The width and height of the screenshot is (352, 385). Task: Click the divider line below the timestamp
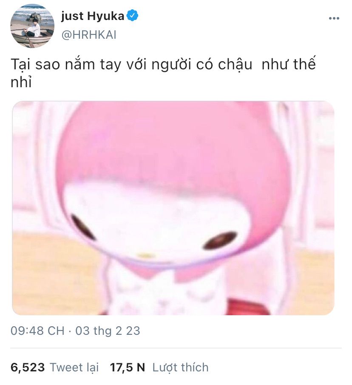(176, 348)
